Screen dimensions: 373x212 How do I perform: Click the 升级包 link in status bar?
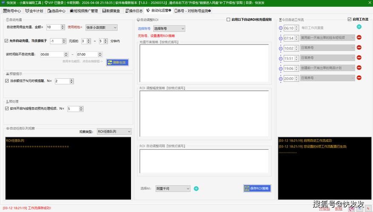click(x=324, y=209)
